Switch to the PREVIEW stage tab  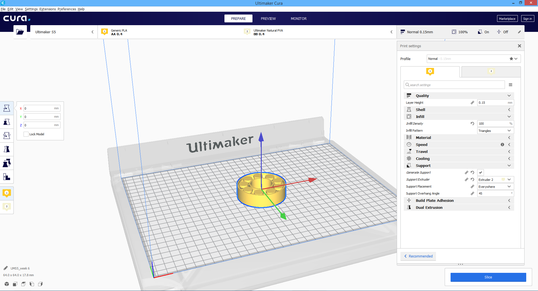(268, 18)
